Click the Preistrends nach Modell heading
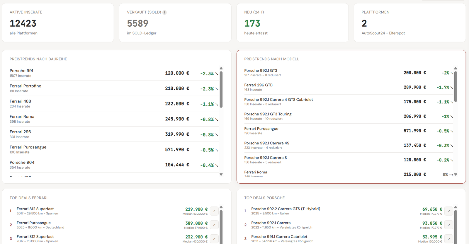The image size is (469, 244). [271, 59]
